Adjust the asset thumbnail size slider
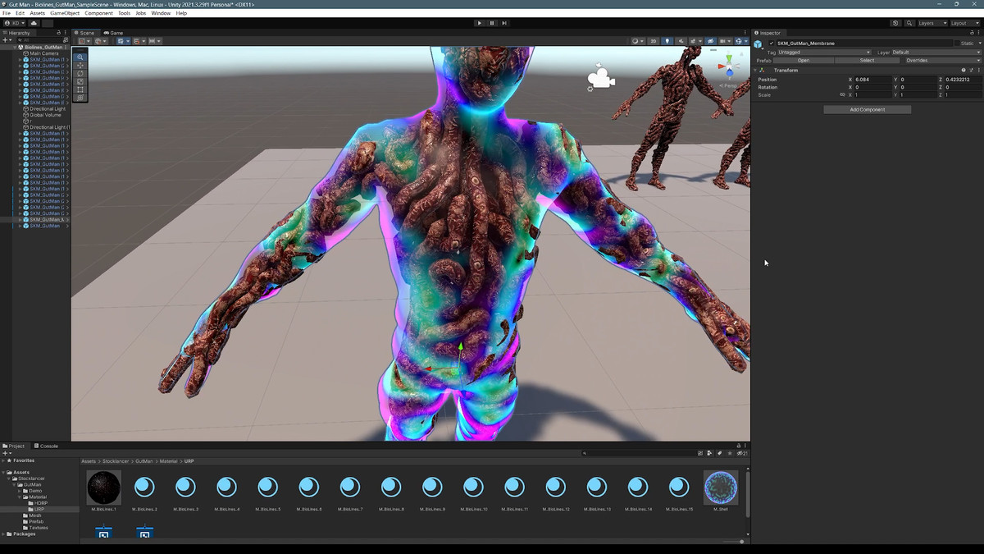984x554 pixels. tap(742, 542)
